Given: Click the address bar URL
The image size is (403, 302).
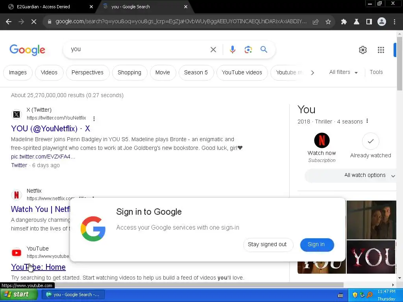Looking at the screenshot, I should coord(181,22).
